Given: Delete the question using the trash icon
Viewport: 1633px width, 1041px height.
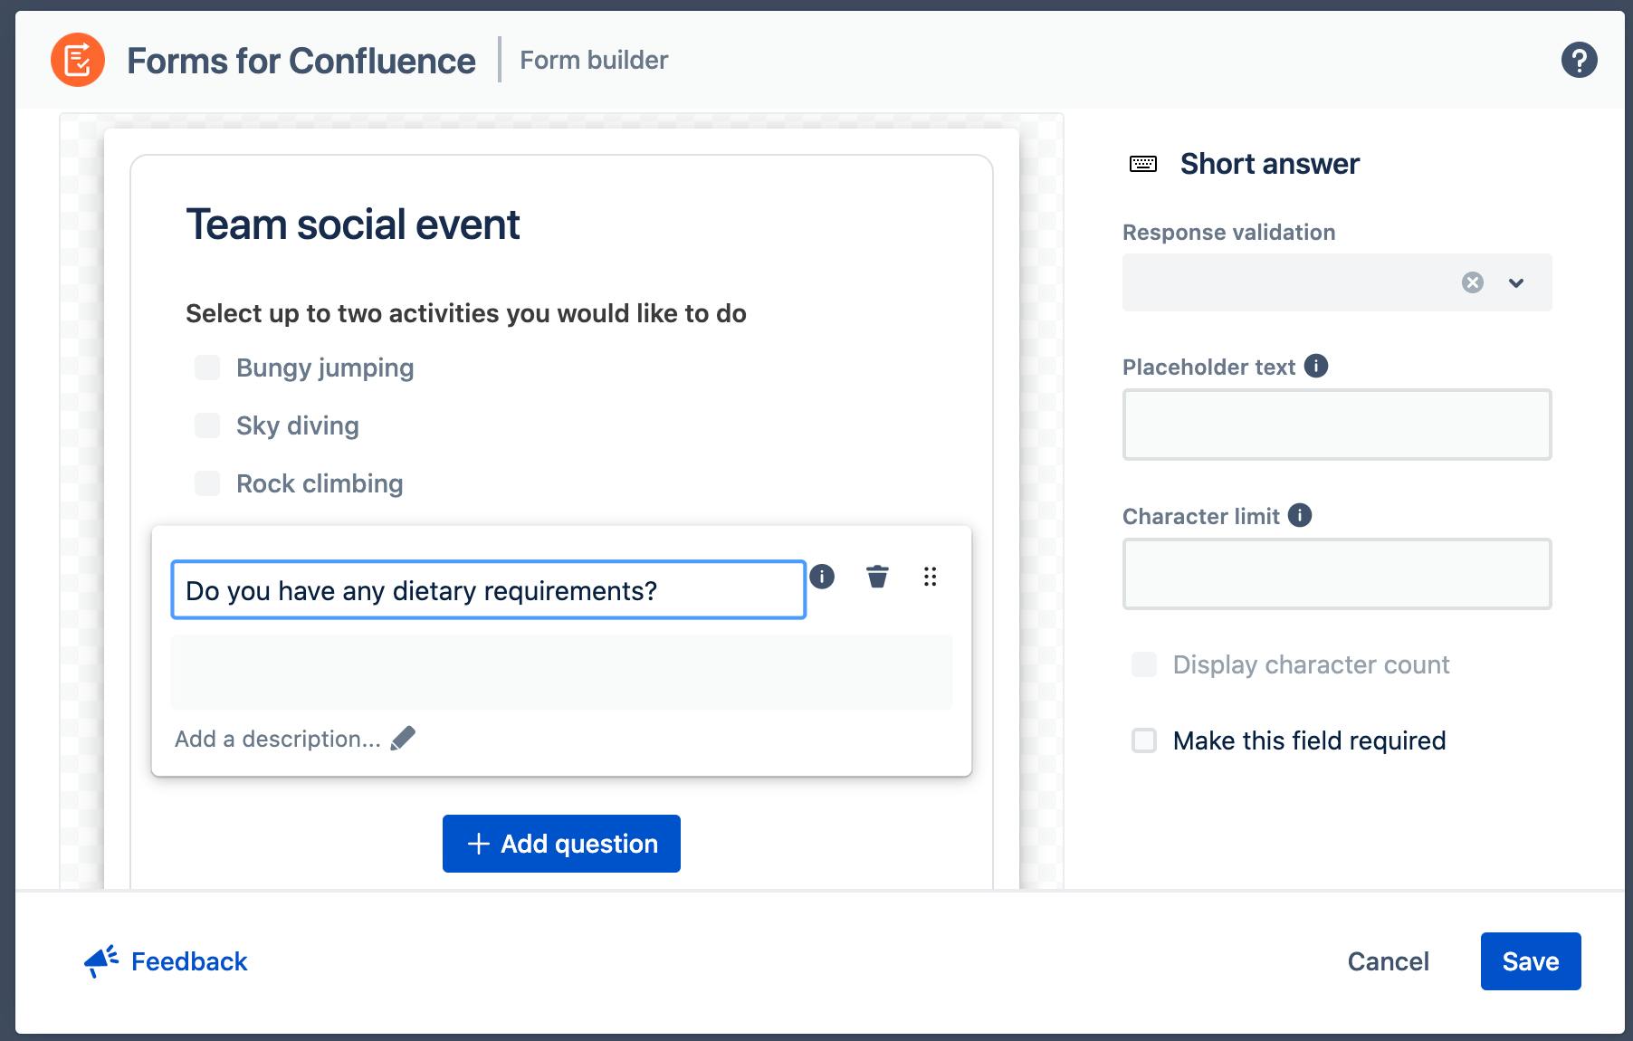Looking at the screenshot, I should coord(876,577).
